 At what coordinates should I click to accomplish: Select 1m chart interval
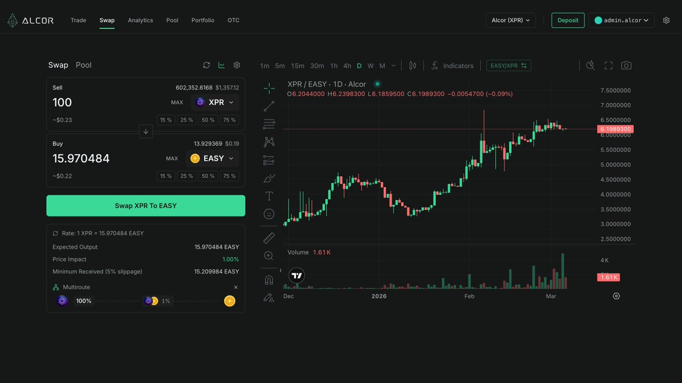[265, 66]
